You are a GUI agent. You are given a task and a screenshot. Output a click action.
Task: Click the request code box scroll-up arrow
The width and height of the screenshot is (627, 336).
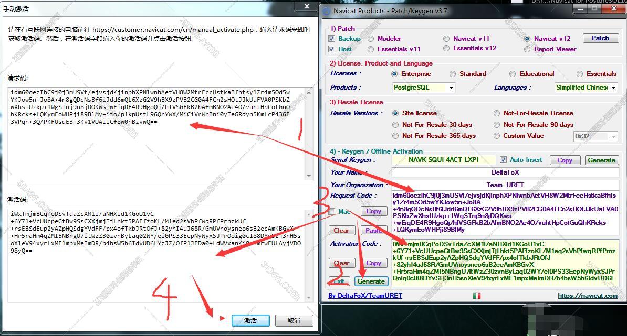click(309, 93)
